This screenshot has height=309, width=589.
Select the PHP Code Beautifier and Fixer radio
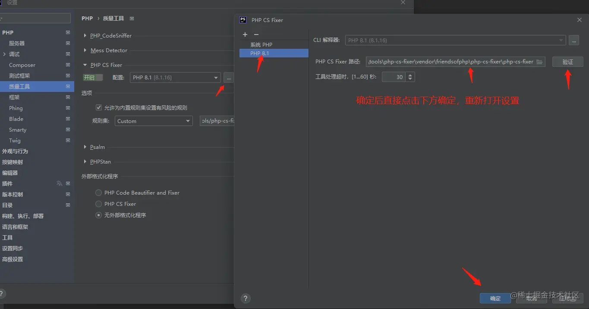click(x=99, y=193)
